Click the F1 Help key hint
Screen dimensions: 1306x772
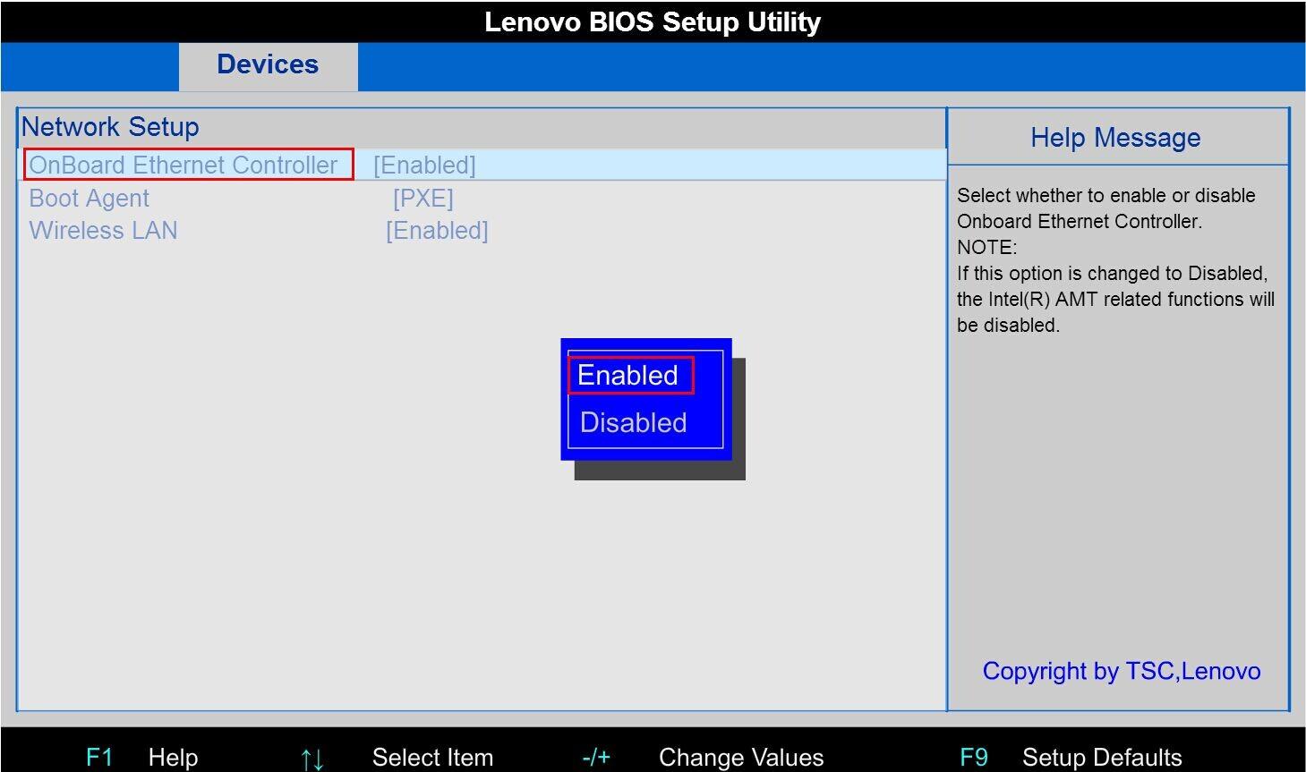click(x=141, y=758)
